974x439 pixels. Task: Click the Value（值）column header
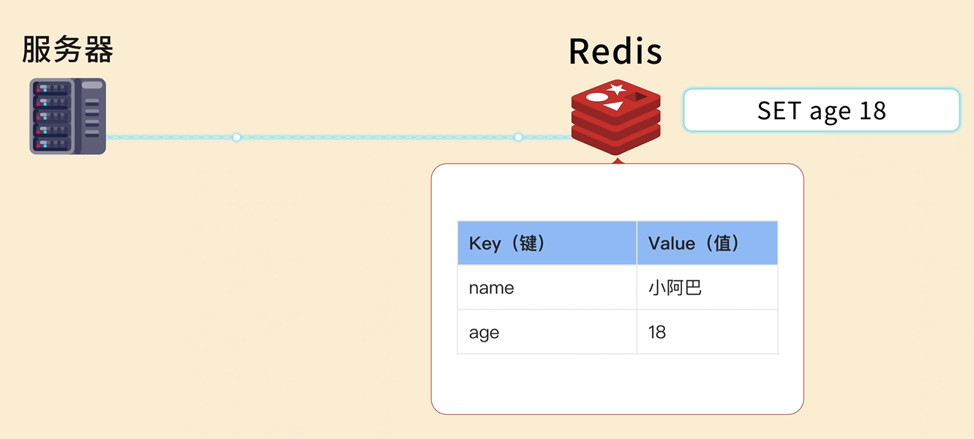(706, 243)
